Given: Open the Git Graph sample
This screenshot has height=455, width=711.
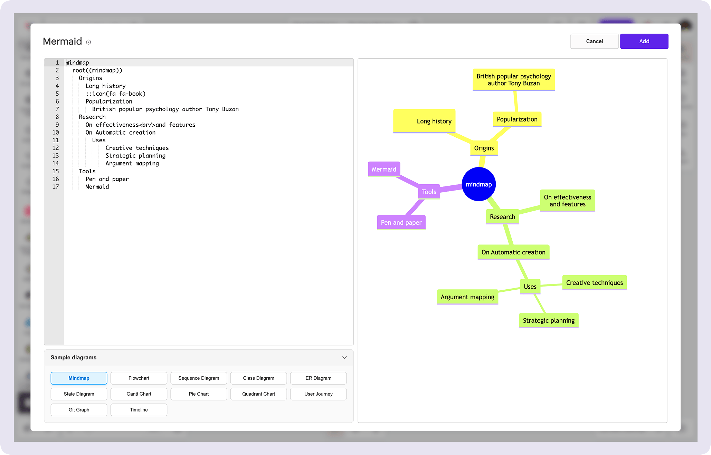Looking at the screenshot, I should pyautogui.click(x=79, y=410).
